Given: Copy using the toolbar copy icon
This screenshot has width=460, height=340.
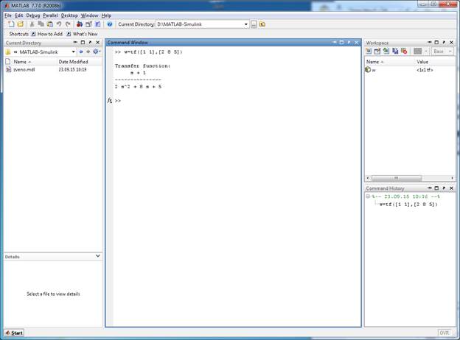Looking at the screenshot, I should point(41,24).
